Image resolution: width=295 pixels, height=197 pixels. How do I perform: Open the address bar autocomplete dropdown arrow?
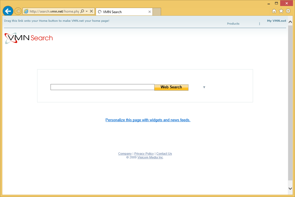pyautogui.click(x=87, y=11)
